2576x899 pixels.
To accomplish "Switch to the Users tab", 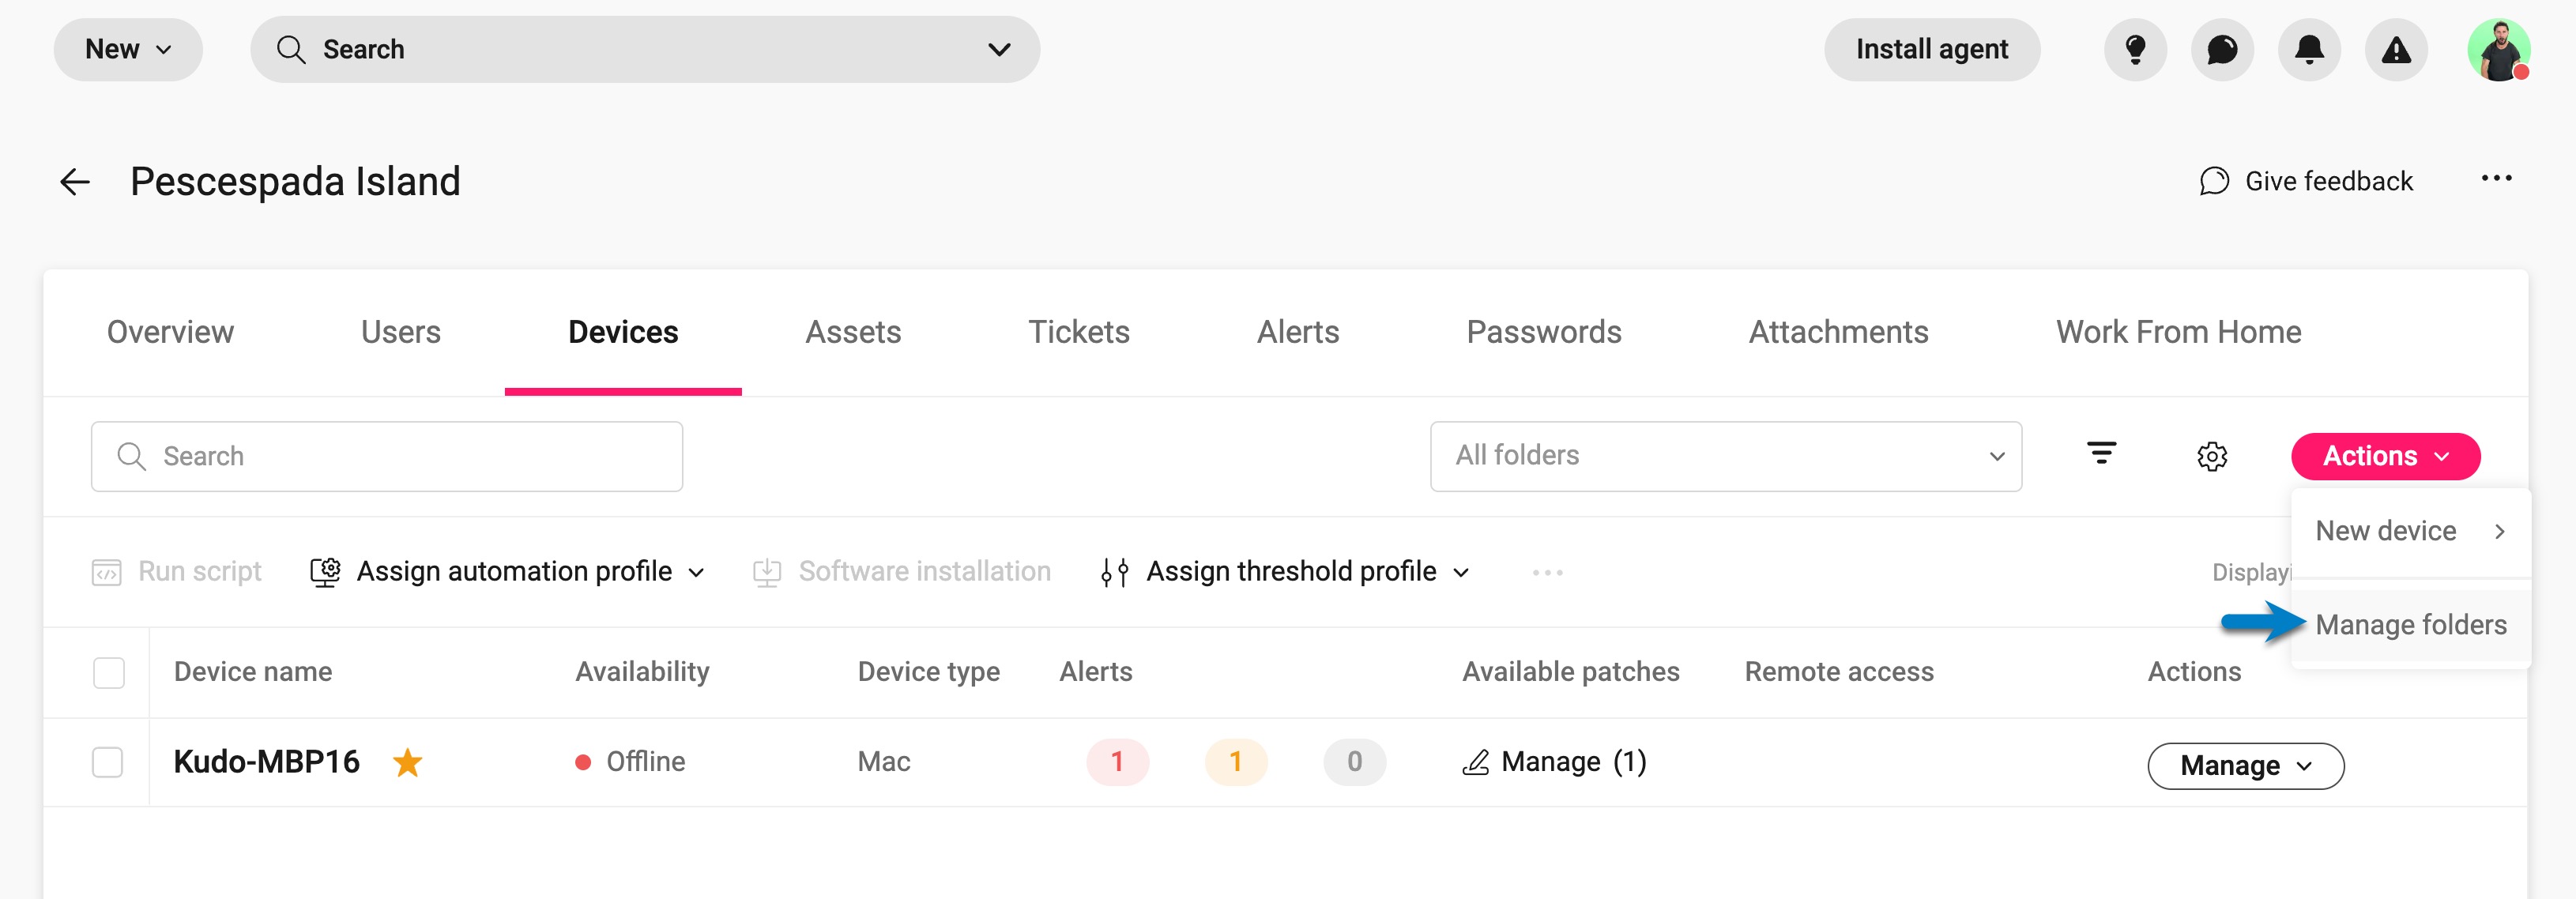I will 400,332.
